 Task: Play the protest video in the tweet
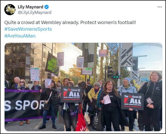tap(83, 87)
